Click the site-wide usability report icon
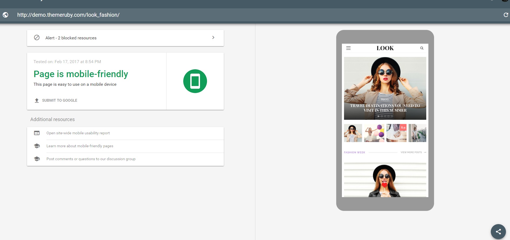 pos(37,133)
